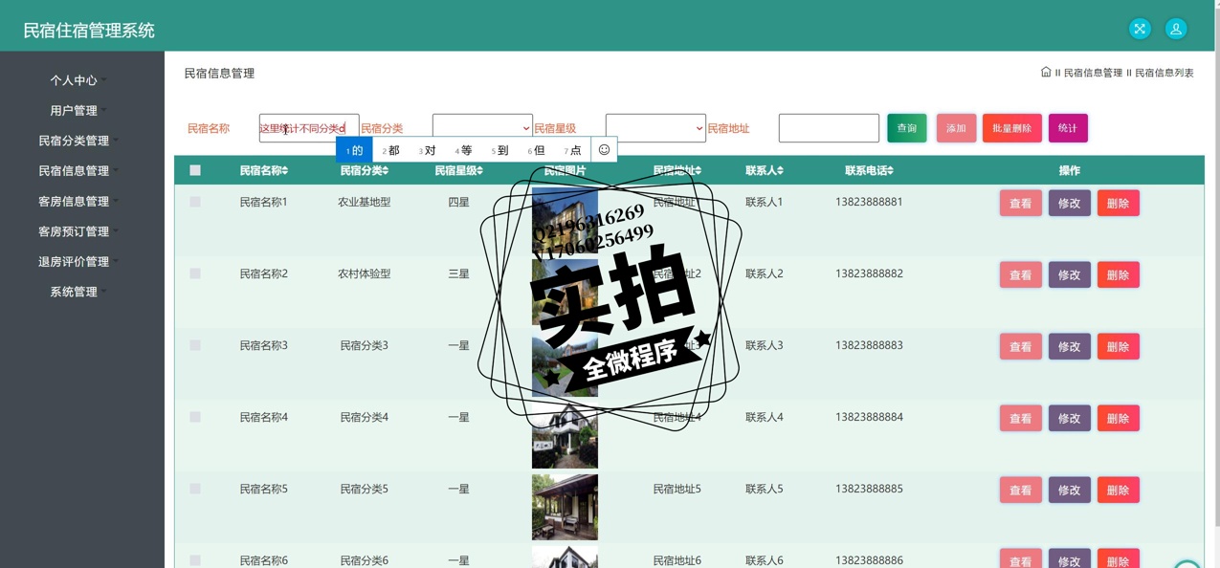The height and width of the screenshot is (568, 1220).
Task: Choose IME candidate 点 in the suggestion bar
Action: click(572, 150)
